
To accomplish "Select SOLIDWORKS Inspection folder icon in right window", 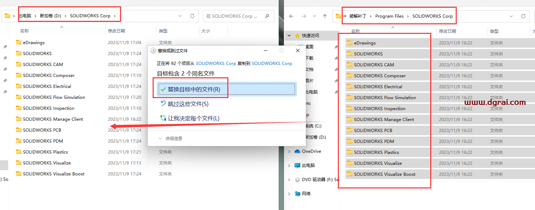I will tap(350, 108).
